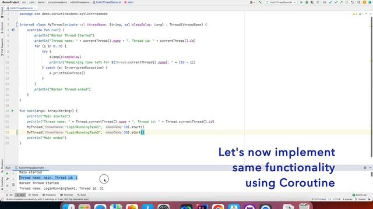Click 'Thread name: LoginRunningTask1' console line
Viewport: 373px width, 209px height.
61,189
